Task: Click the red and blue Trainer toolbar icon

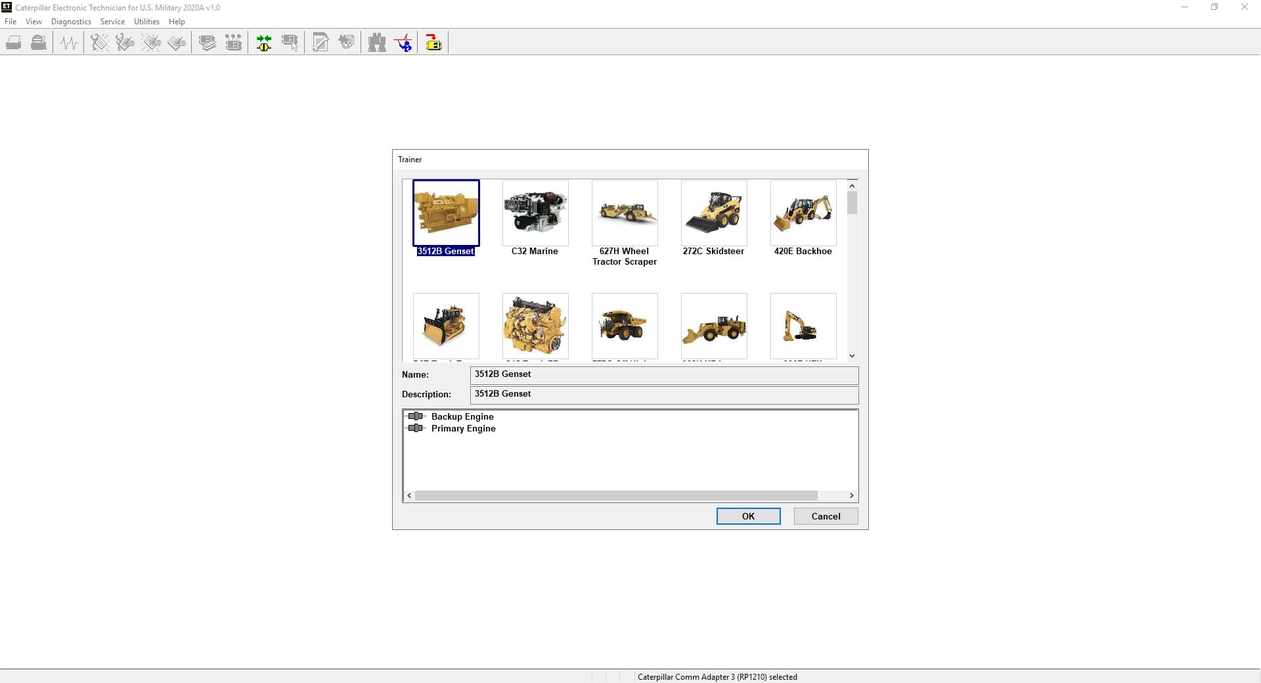Action: click(x=403, y=43)
